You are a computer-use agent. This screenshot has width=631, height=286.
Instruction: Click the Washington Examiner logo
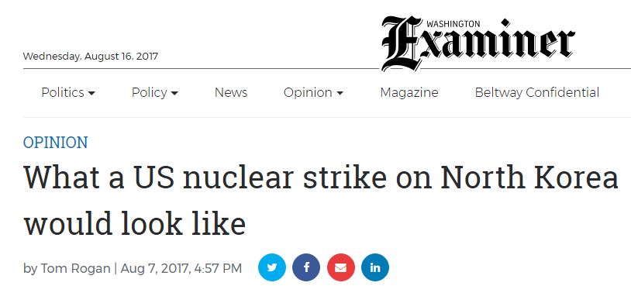(478, 44)
